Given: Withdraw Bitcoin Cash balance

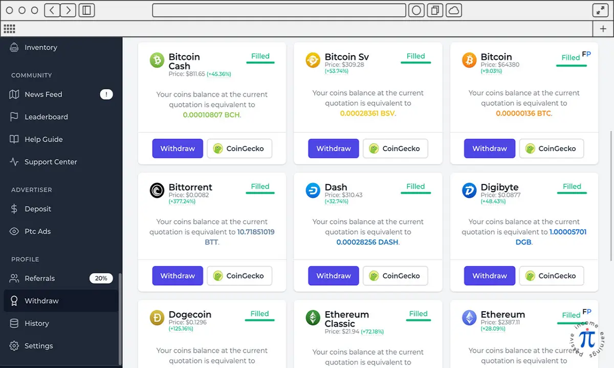Looking at the screenshot, I should [178, 148].
